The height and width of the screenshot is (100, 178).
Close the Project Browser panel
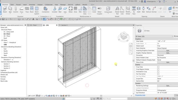pos(25,25)
